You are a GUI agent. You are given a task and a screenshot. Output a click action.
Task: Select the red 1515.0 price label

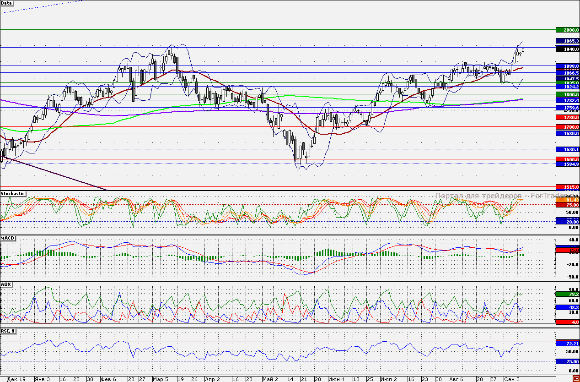568,187
